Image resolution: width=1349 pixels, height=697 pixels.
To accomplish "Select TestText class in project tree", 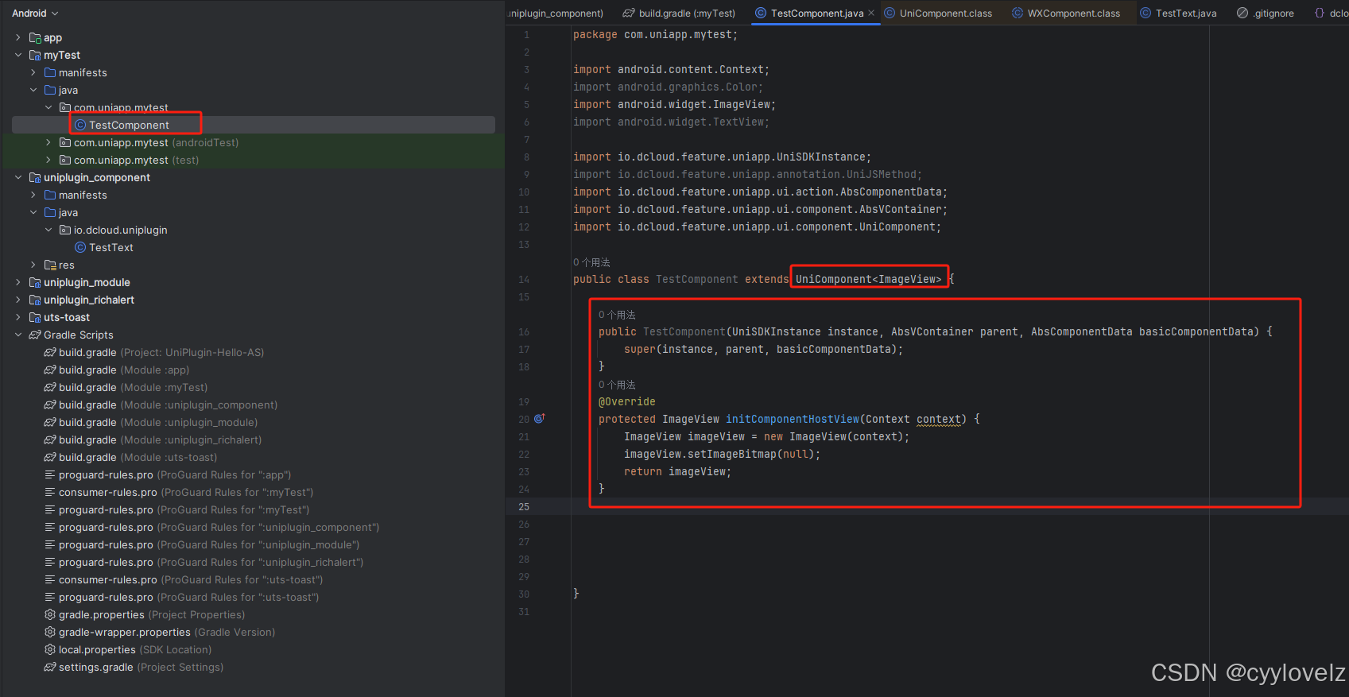I will tap(111, 247).
